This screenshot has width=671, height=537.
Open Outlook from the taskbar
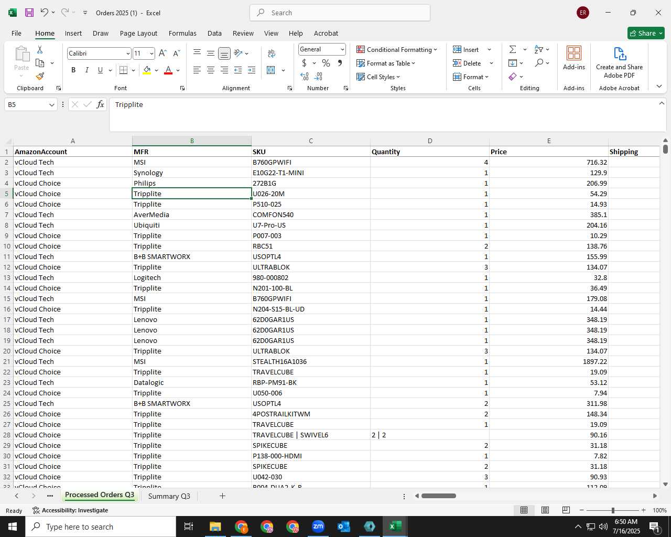[344, 527]
